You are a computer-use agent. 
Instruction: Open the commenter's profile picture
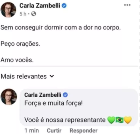click(9, 97)
